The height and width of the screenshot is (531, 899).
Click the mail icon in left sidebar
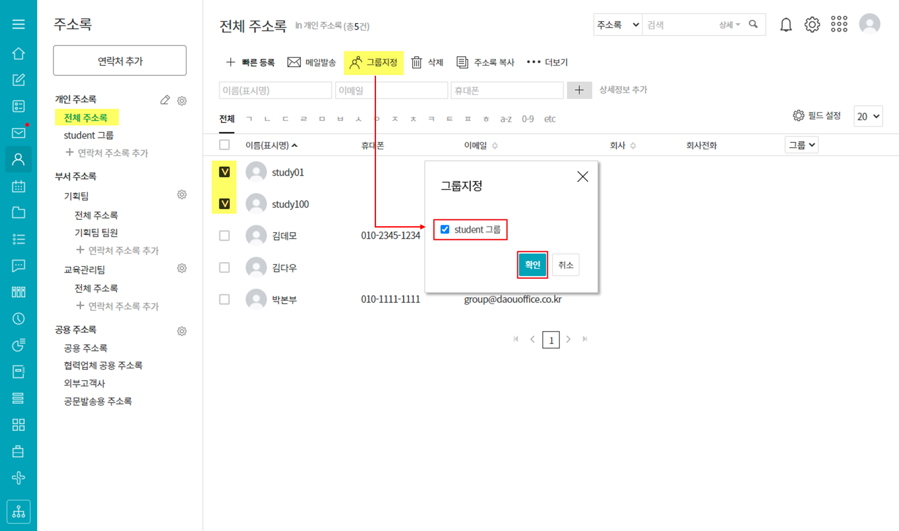[18, 133]
